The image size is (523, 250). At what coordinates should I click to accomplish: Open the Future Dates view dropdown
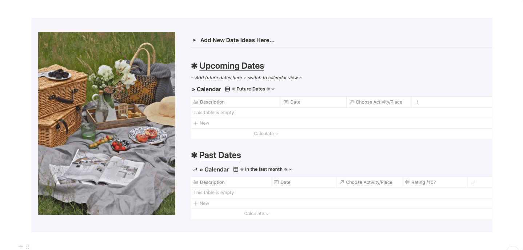pos(273,89)
